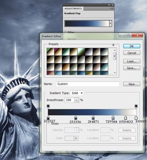147x160 pixels.
Task: Switch to the ADJUSTMENTS tab
Action: click(x=73, y=9)
